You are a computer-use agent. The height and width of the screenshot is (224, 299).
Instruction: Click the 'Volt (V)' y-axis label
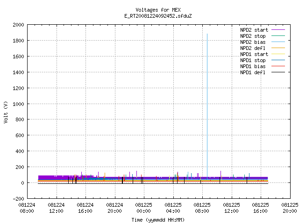[x=6, y=112]
